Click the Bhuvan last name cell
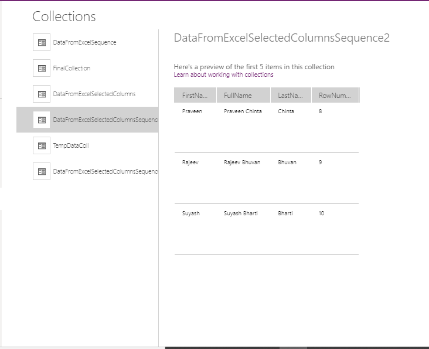 coord(287,162)
